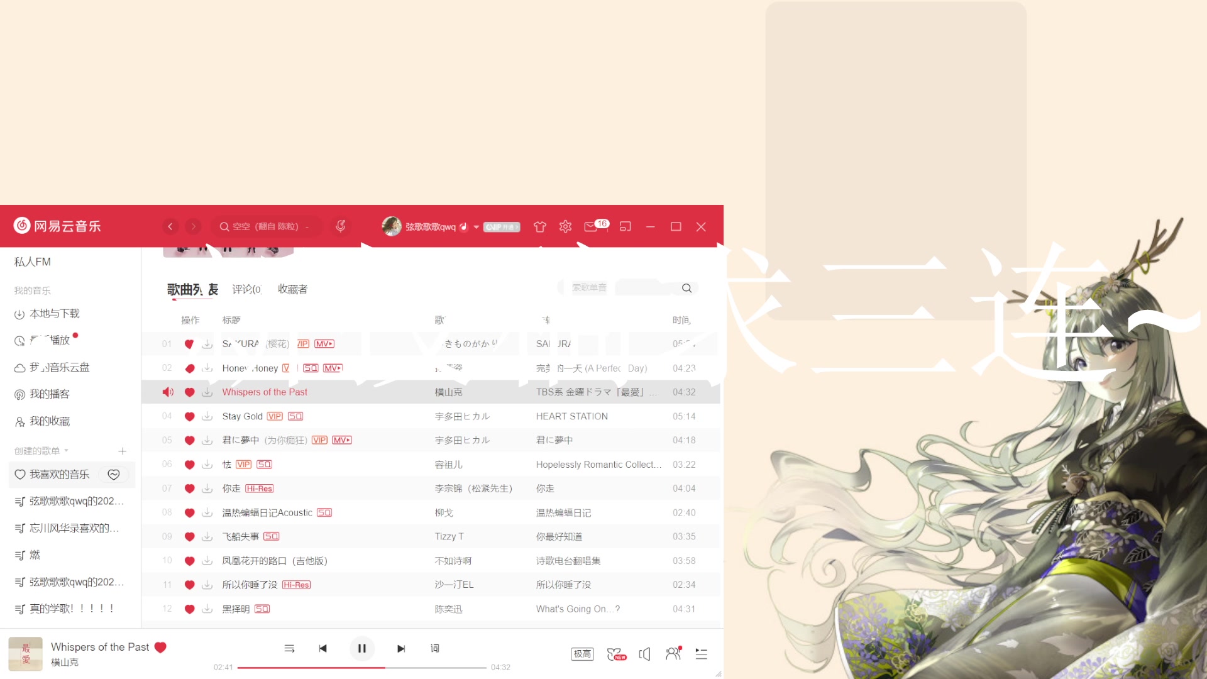Click the playlist queue icon in playback bar
This screenshot has height=679, width=1207.
[x=702, y=654]
